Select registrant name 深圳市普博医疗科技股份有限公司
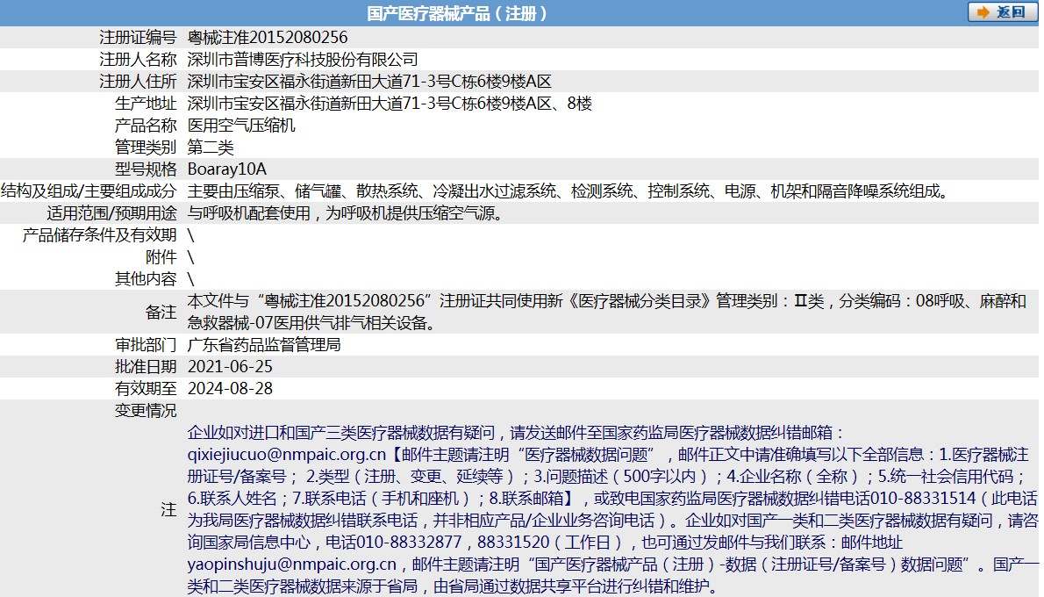Viewport: 1044px width, 597px height. (x=303, y=60)
